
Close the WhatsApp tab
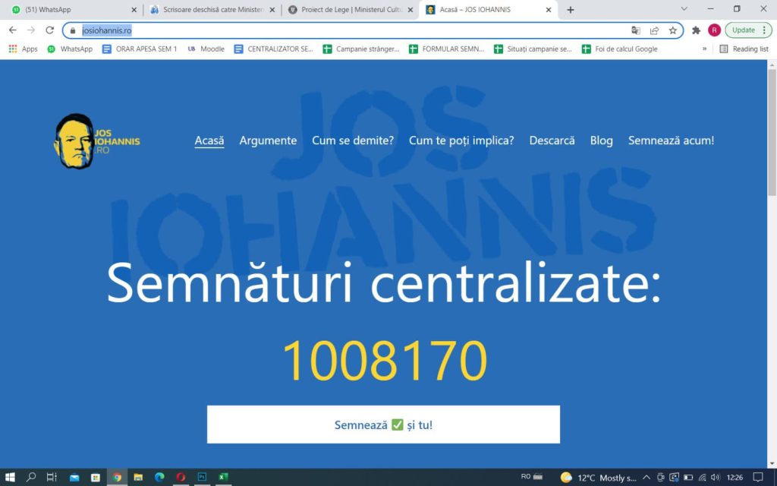(134, 9)
